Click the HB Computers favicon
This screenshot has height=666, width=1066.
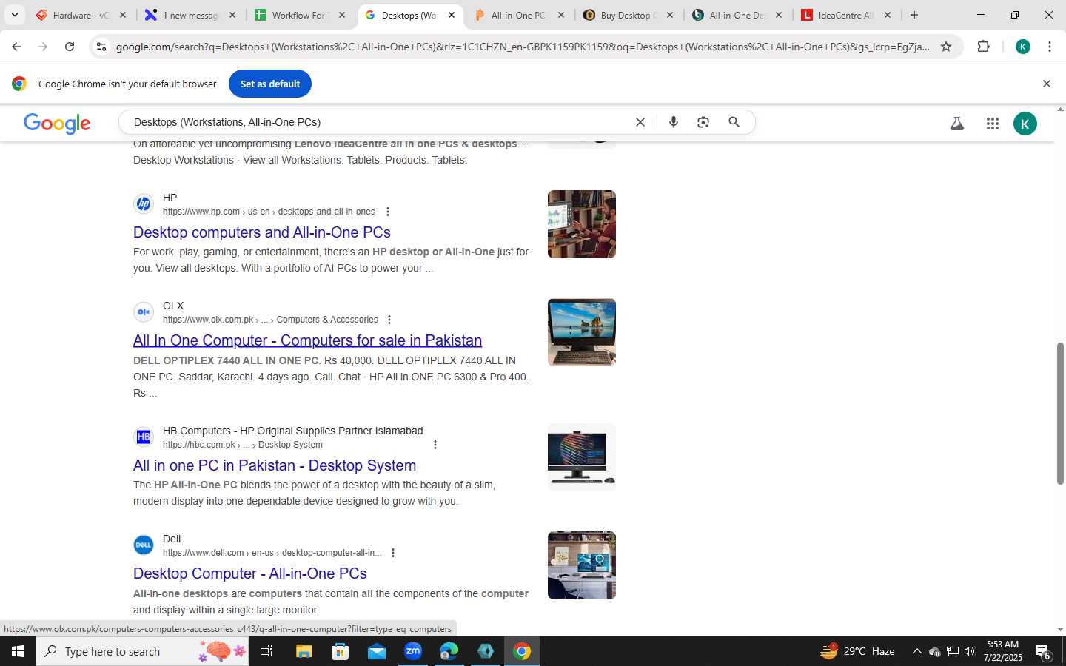point(144,437)
